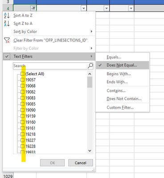Click the Sort A to Z icon

point(7,16)
